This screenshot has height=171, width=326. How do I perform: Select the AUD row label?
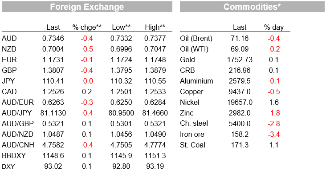9,38
